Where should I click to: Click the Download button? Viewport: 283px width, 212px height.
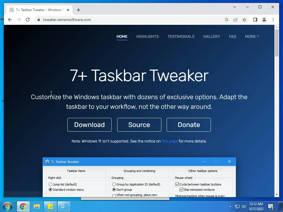click(90, 125)
